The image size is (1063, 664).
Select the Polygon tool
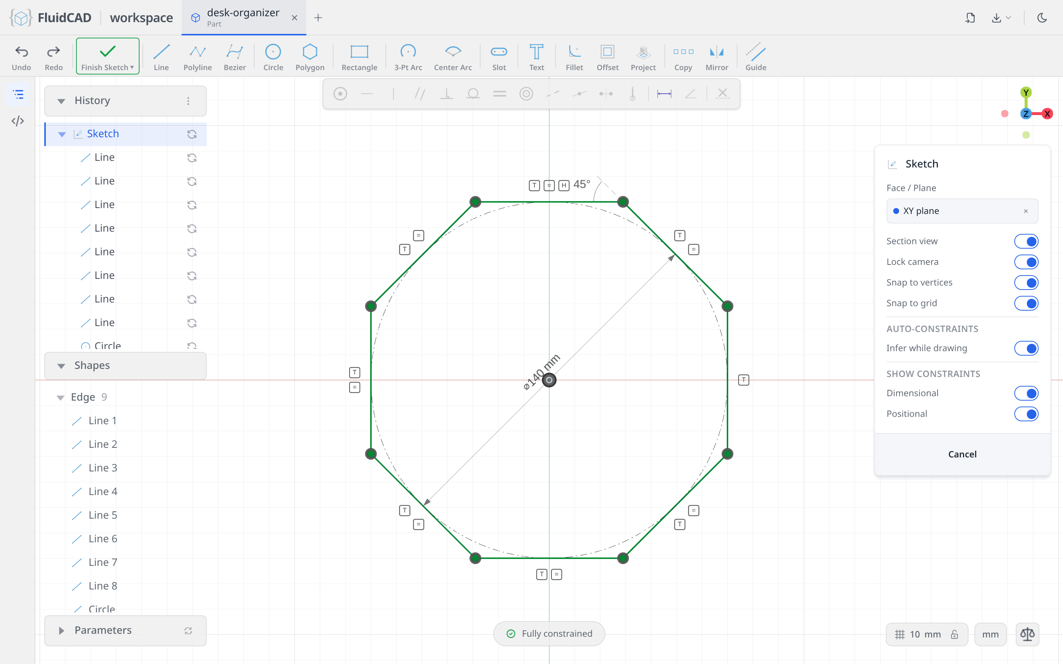[x=310, y=57]
